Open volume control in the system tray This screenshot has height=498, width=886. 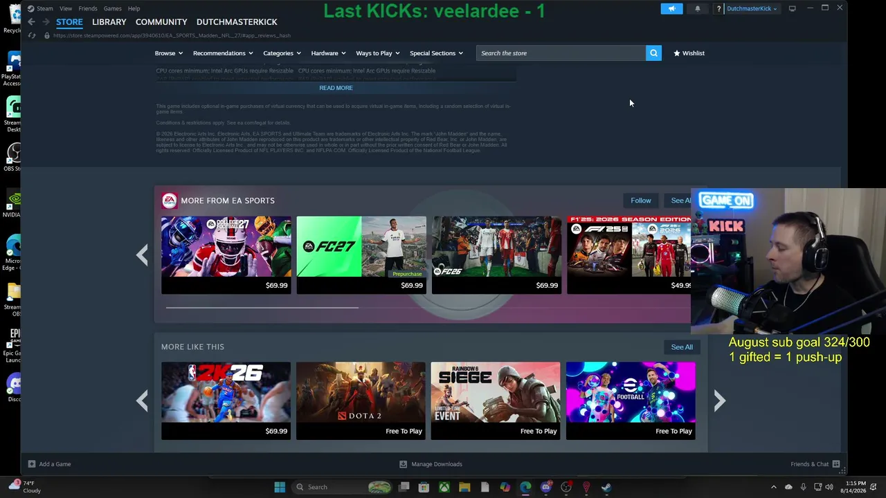[829, 487]
